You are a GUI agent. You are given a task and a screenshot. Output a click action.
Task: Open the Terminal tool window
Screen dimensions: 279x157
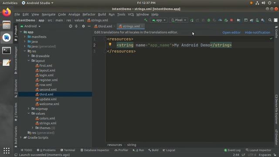click(x=68, y=150)
